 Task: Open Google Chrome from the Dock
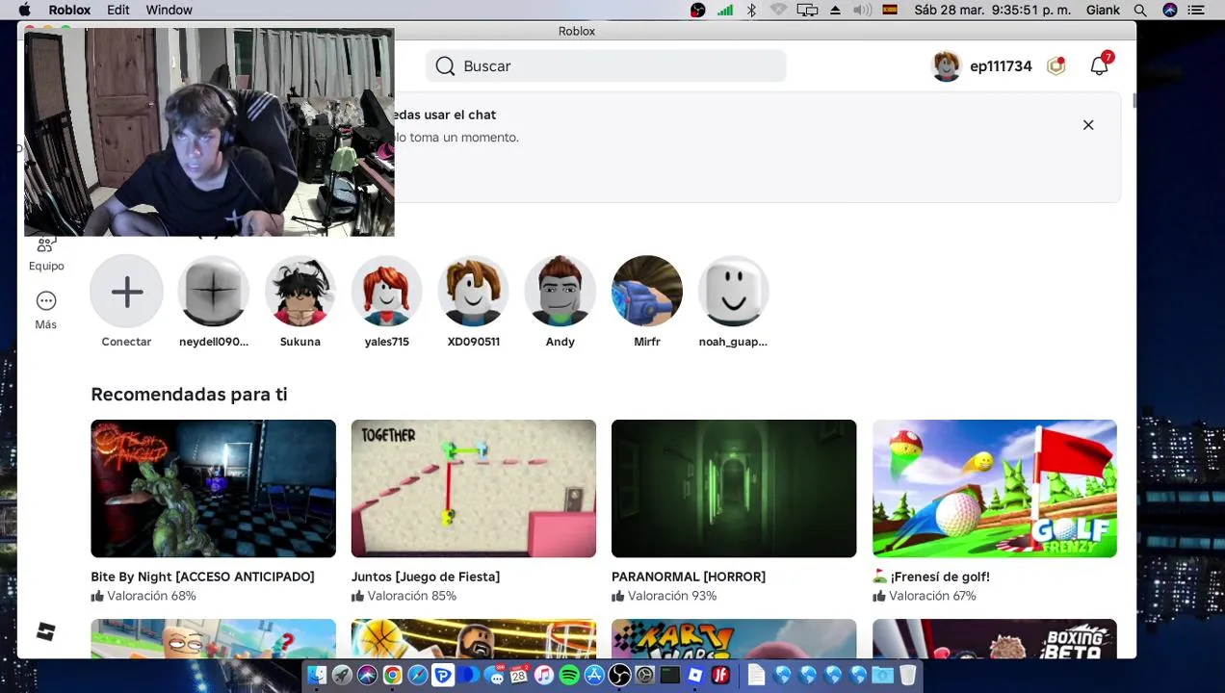tap(392, 675)
